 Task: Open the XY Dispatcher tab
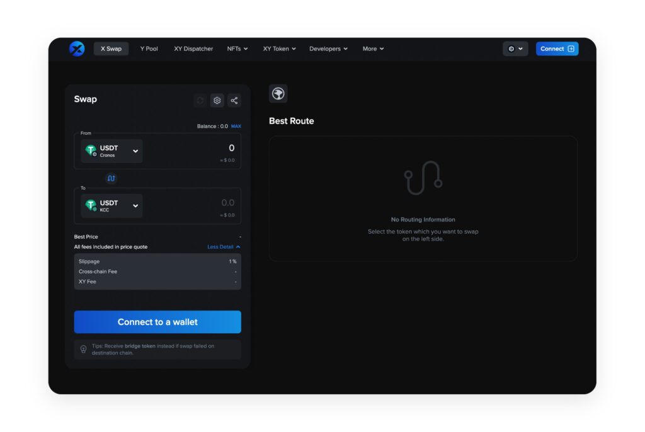pos(193,48)
